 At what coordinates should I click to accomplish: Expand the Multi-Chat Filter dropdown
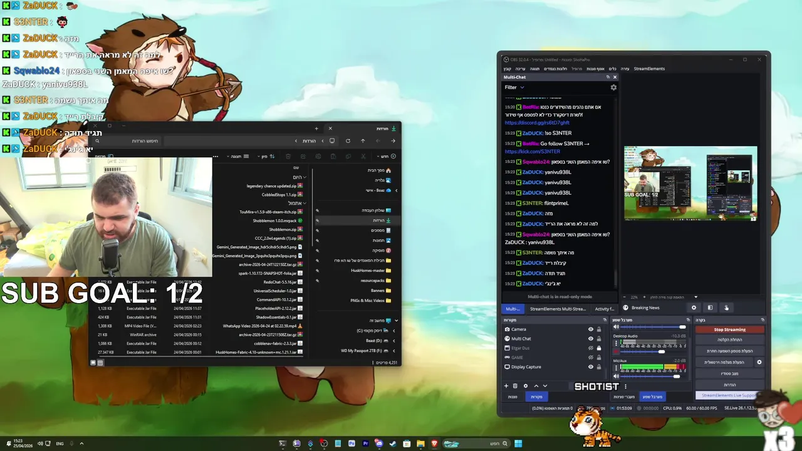tap(514, 87)
